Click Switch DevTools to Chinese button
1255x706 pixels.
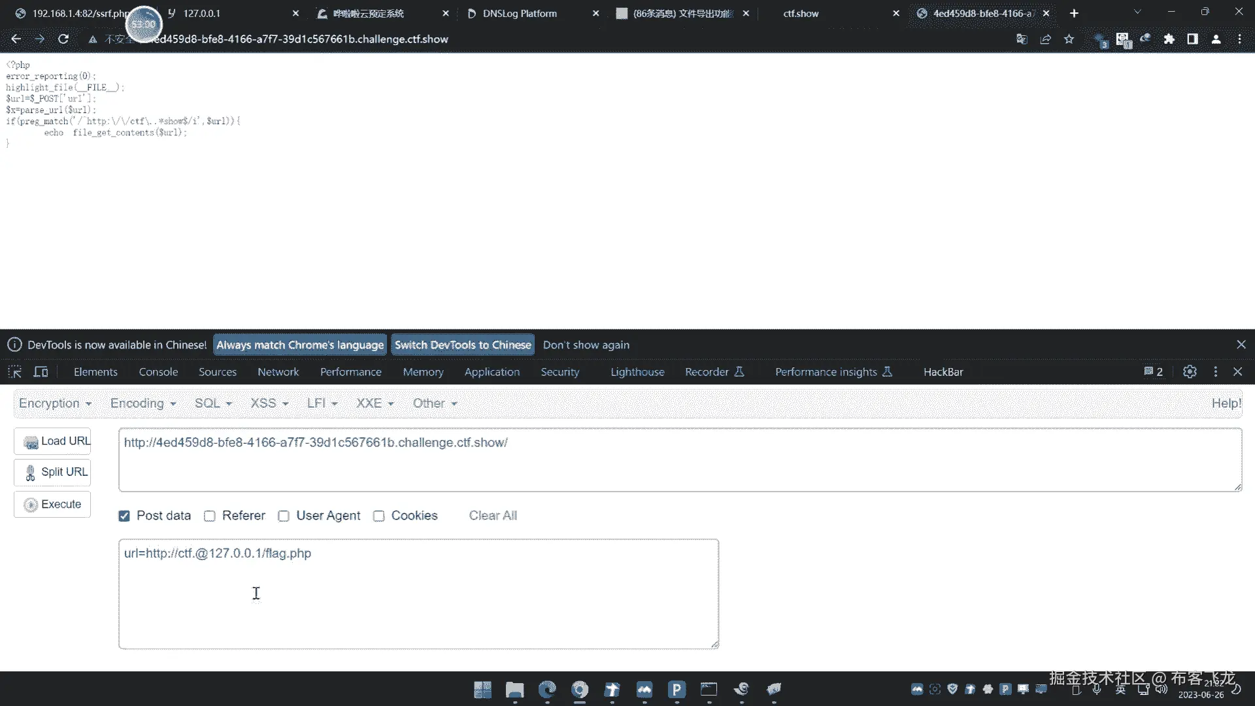click(x=462, y=345)
